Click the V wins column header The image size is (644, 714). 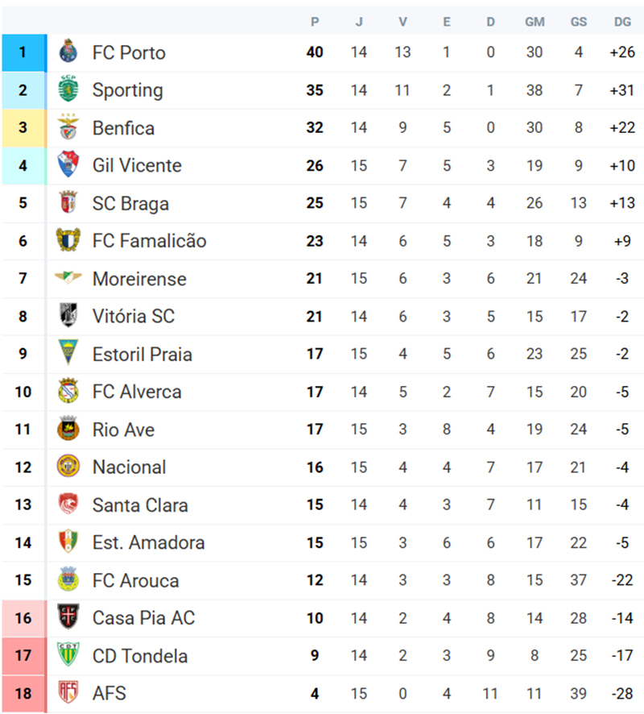(402, 22)
